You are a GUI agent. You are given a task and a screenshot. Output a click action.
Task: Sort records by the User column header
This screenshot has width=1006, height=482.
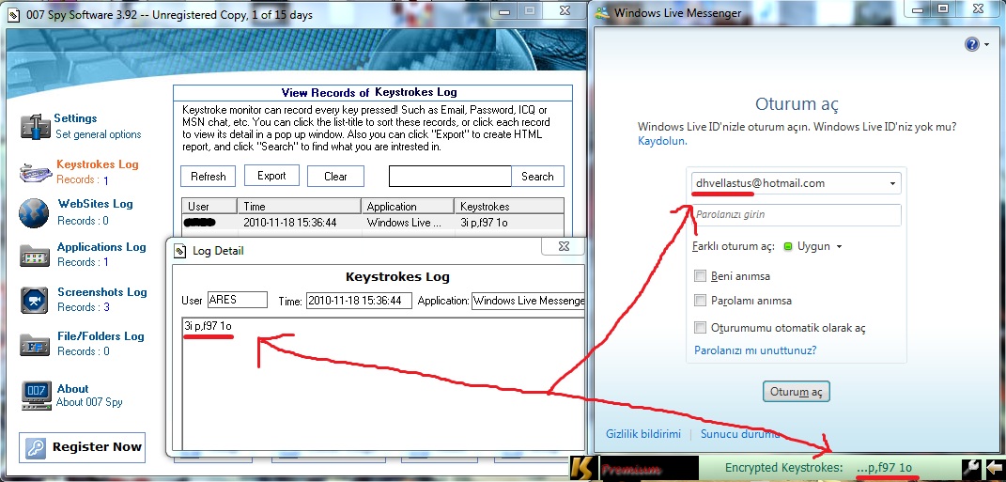(x=209, y=207)
